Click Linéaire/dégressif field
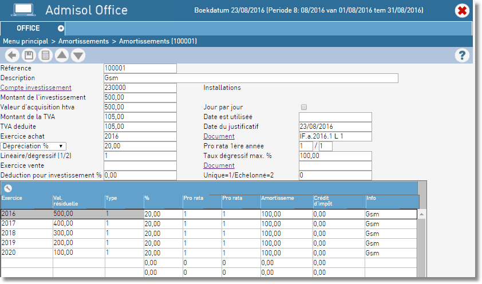The image size is (482, 284). [140, 156]
